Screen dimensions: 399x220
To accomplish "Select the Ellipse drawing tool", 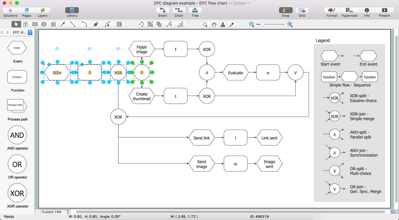I will 44,24.
